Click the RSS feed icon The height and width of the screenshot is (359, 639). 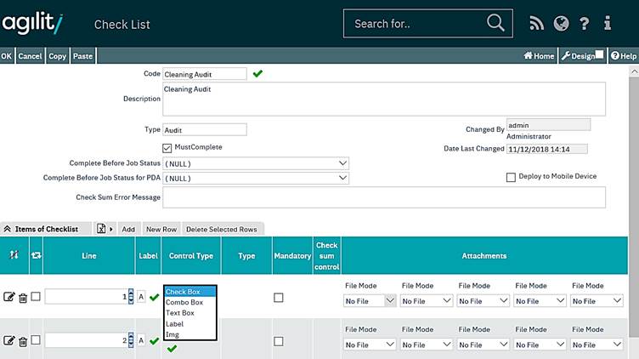[536, 24]
